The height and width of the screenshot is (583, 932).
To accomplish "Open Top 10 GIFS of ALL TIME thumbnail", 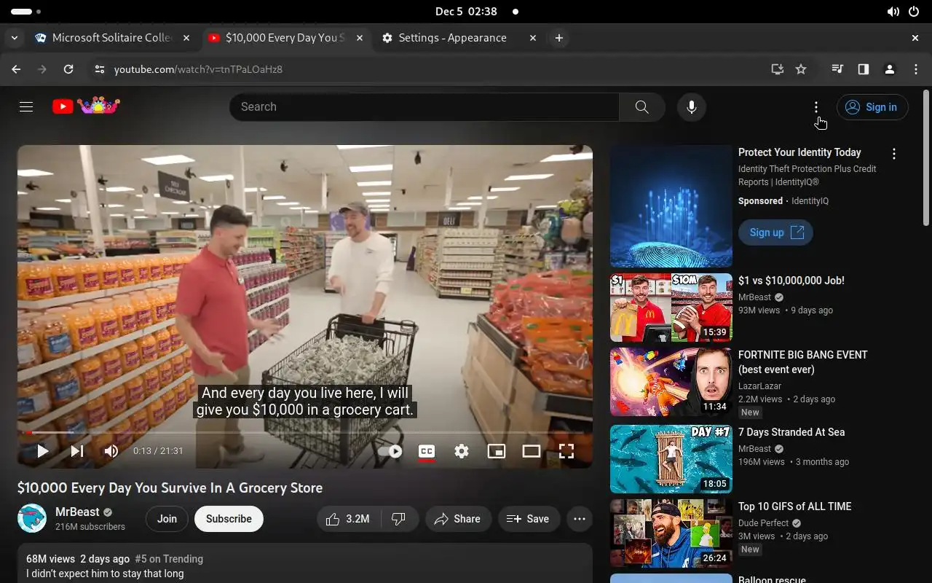I will click(671, 533).
